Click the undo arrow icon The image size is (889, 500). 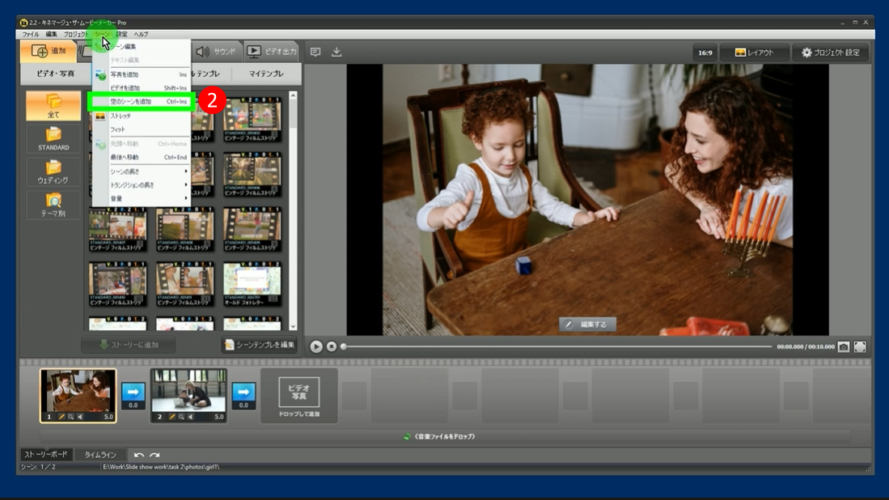(x=139, y=456)
